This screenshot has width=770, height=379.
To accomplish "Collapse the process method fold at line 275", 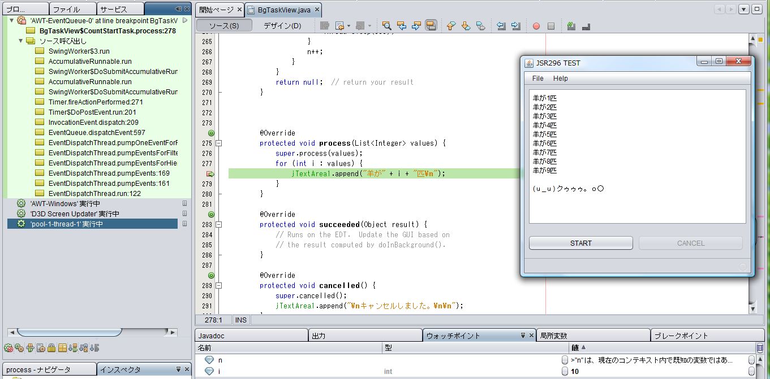I will [x=220, y=143].
